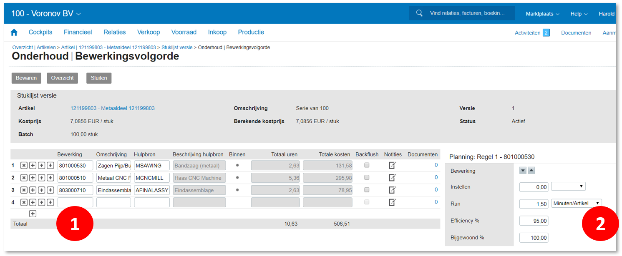Screen dimensions: 622x256
Task: Open the Run unit dropdown Minuten/Artikel
Action: (576, 203)
